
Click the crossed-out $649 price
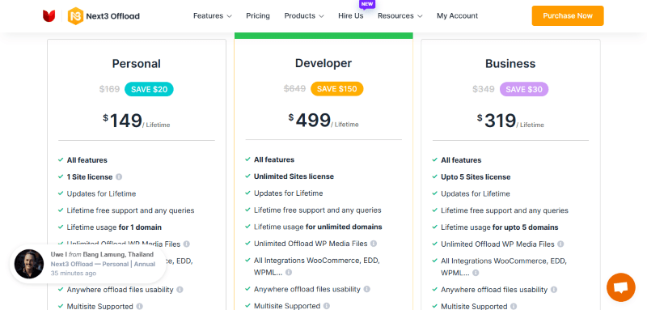(x=294, y=89)
